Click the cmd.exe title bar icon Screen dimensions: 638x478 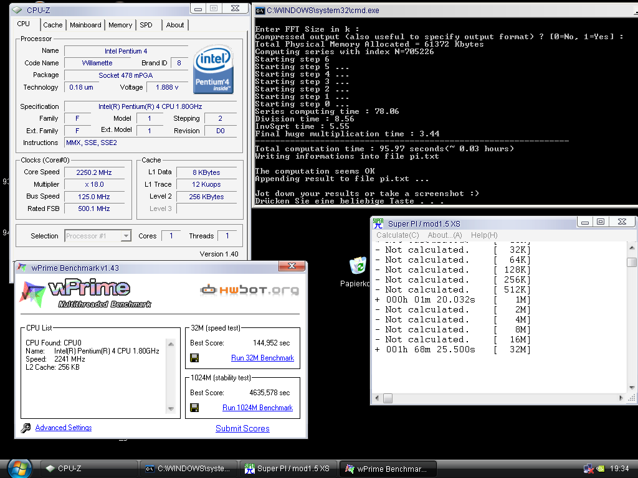260,11
